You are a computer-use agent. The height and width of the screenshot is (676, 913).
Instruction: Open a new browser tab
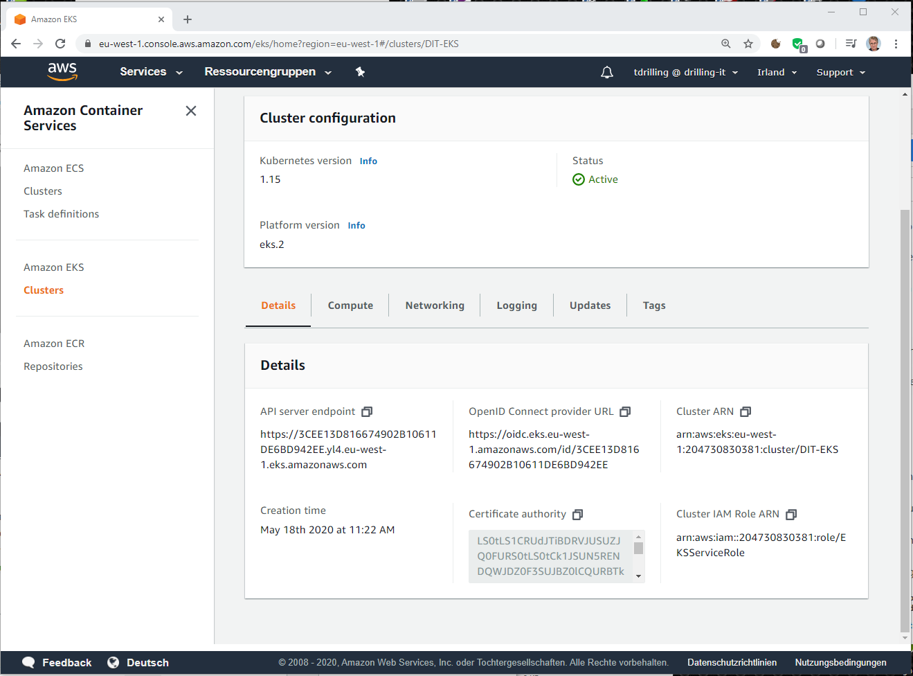tap(188, 19)
